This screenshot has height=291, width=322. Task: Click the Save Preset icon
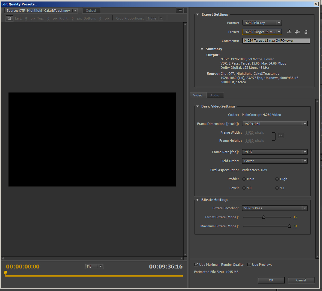point(289,32)
